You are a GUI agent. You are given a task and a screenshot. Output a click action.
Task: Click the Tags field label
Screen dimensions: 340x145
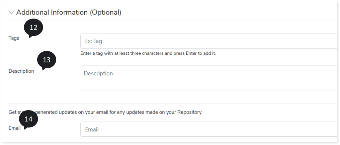14,38
